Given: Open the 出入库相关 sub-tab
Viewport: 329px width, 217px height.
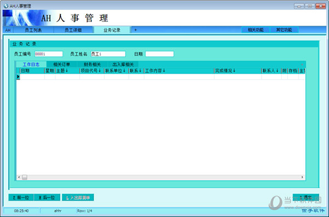Looking at the screenshot, I should pyautogui.click(x=123, y=64).
